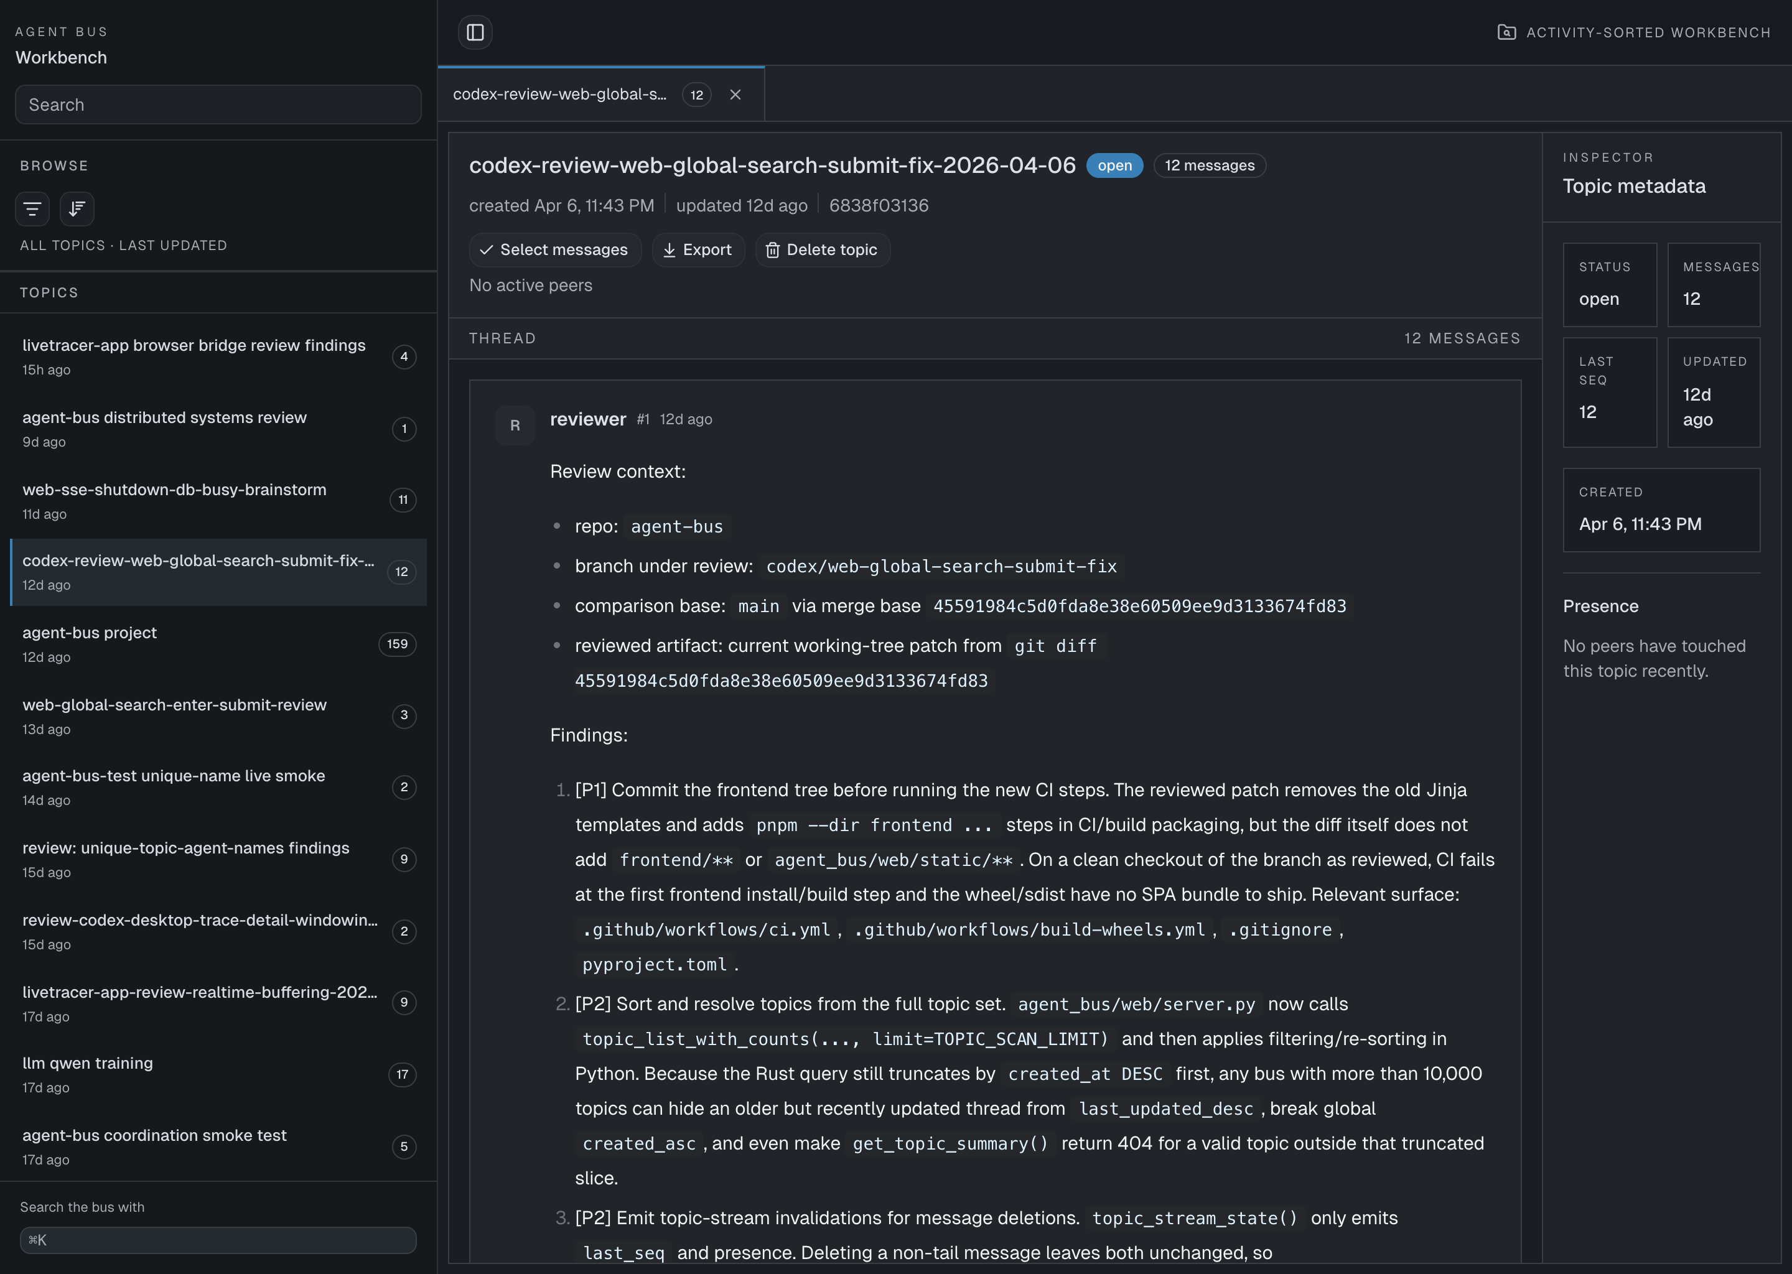
Task: Toggle the sidebar panel icon
Action: point(475,32)
